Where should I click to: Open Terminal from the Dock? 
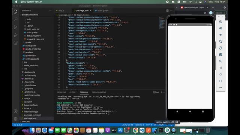click(161, 130)
